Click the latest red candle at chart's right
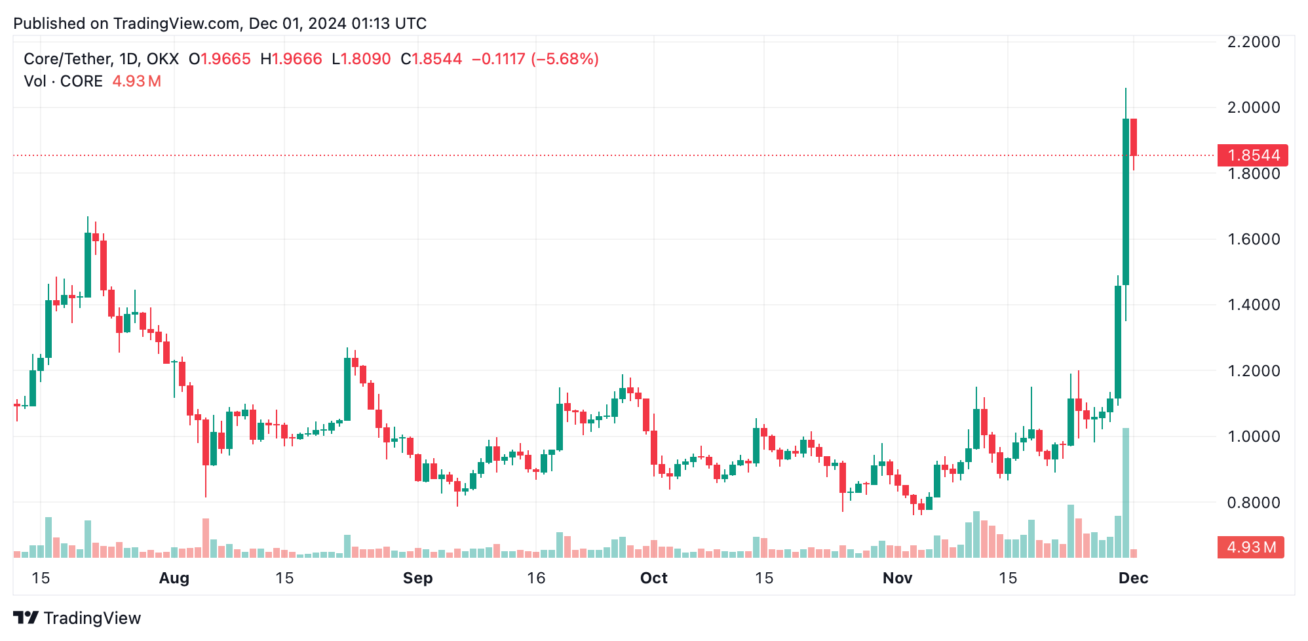 click(1134, 137)
